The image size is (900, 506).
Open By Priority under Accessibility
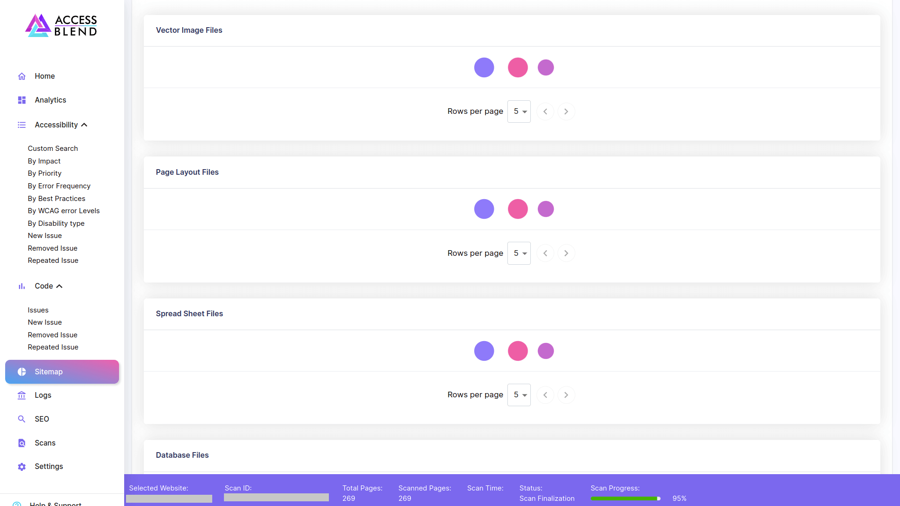pyautogui.click(x=45, y=173)
